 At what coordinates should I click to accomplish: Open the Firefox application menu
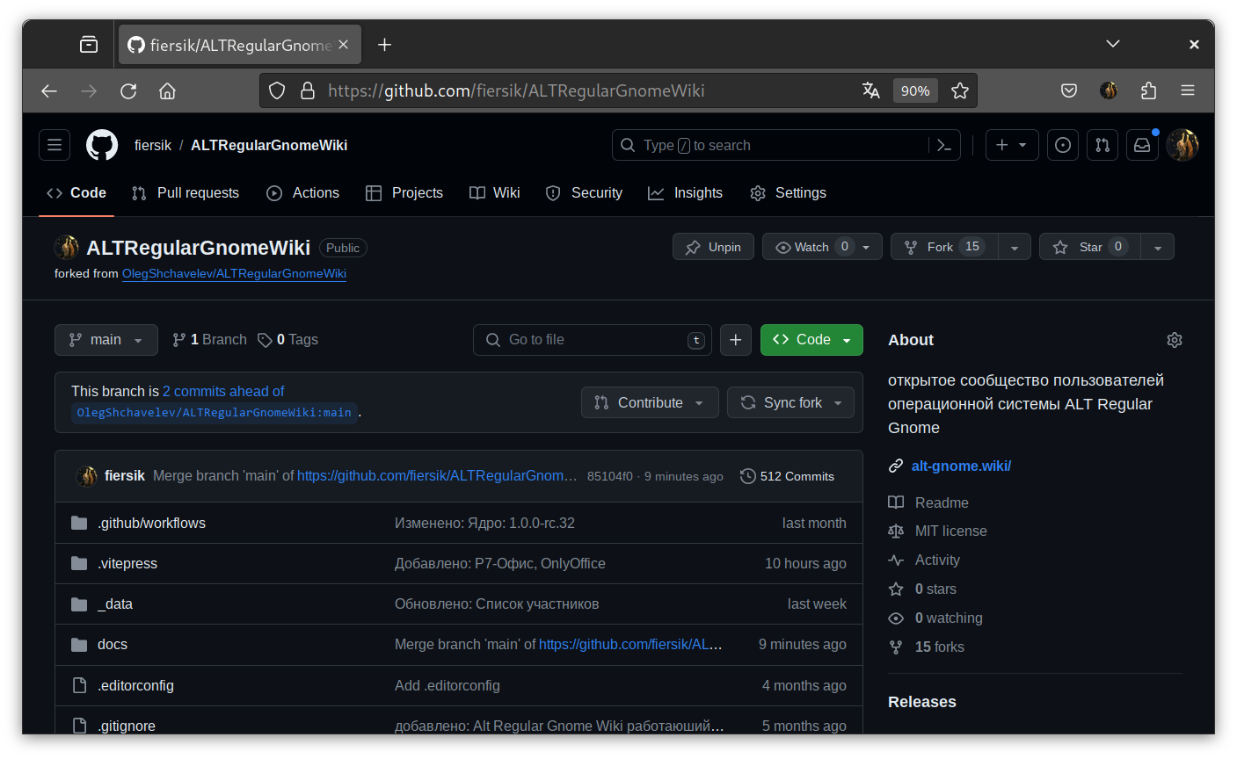1188,90
